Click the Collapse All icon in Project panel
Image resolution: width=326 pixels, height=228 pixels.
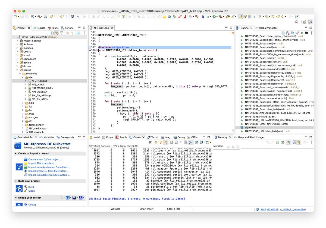click(52, 33)
